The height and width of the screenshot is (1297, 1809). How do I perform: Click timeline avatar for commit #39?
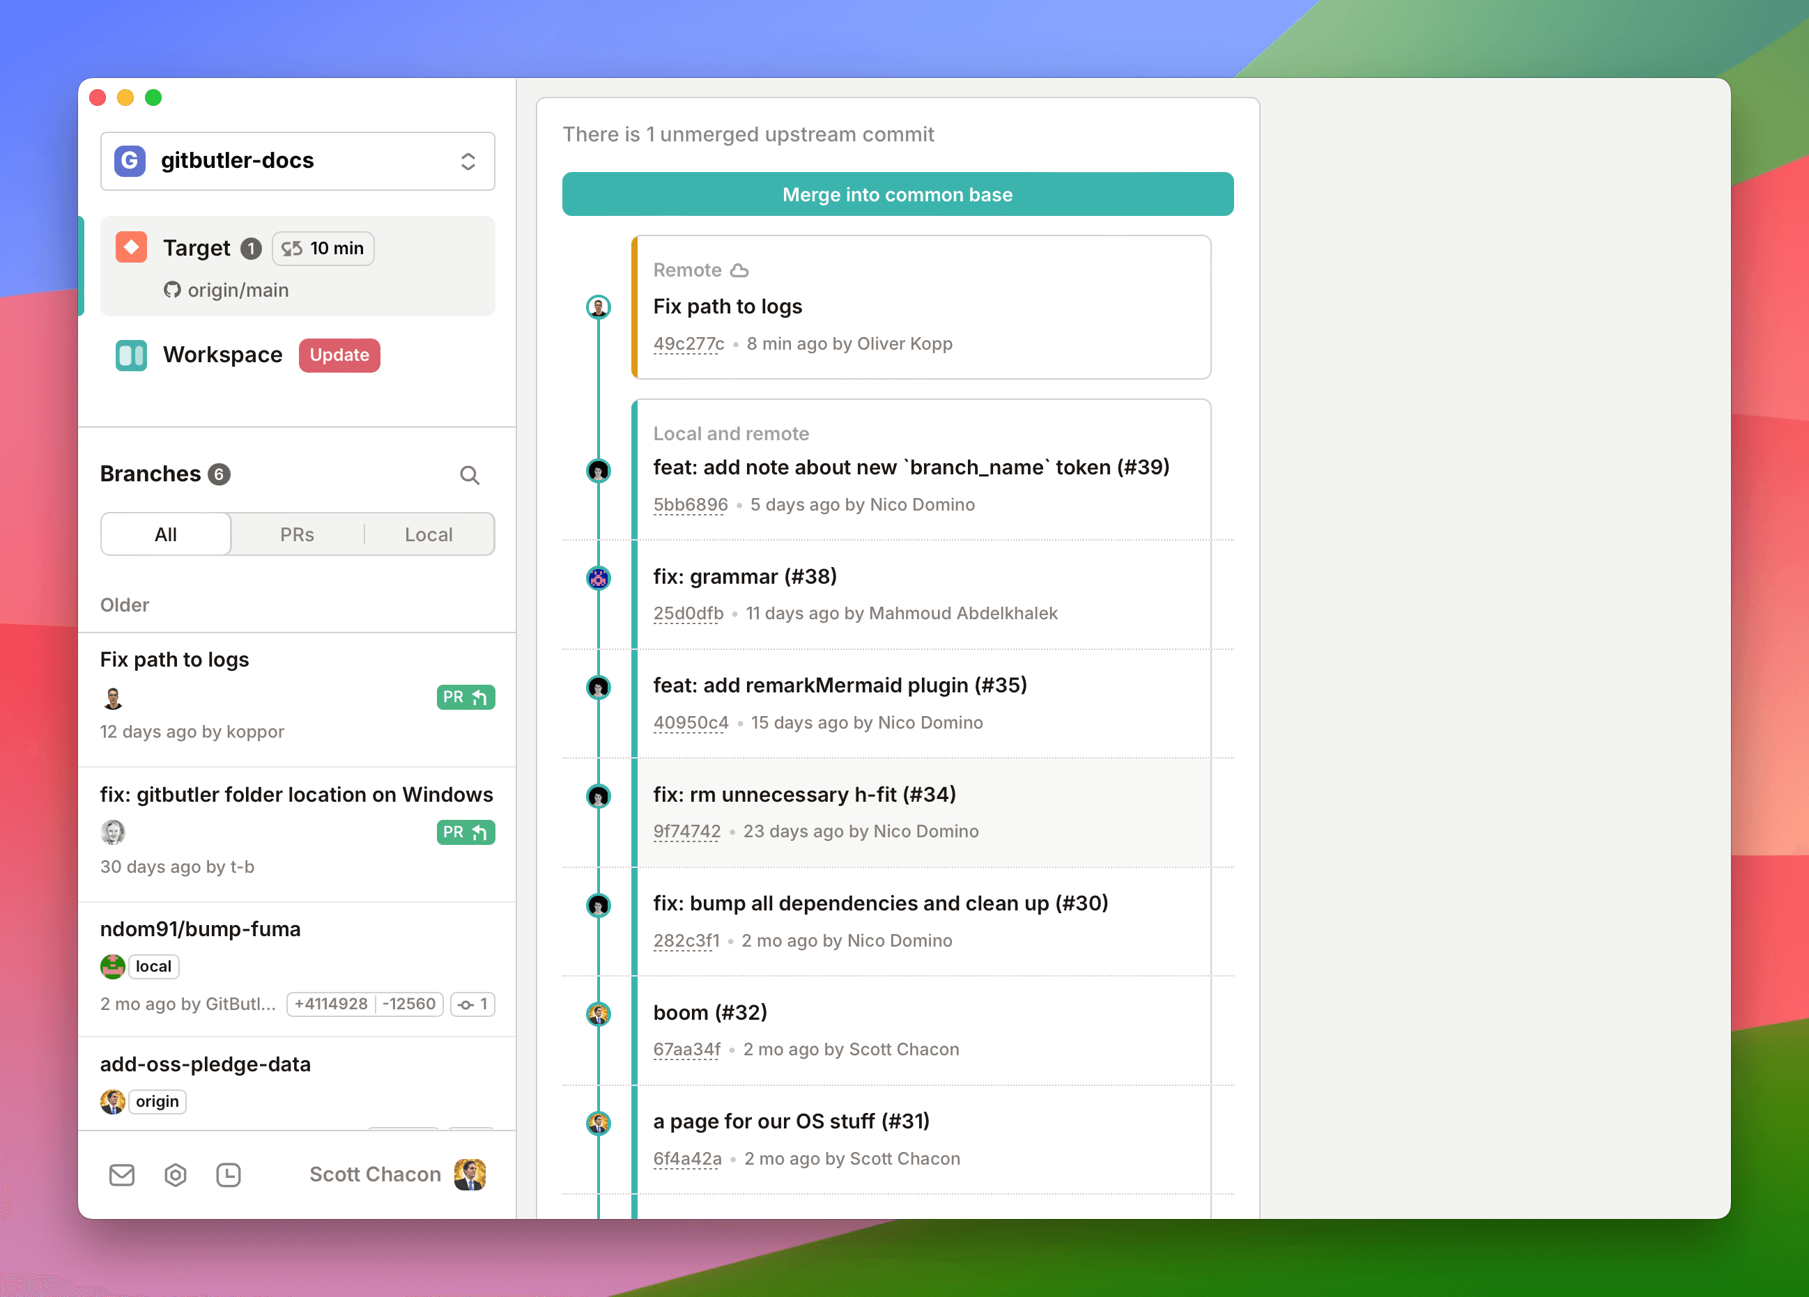(x=598, y=470)
